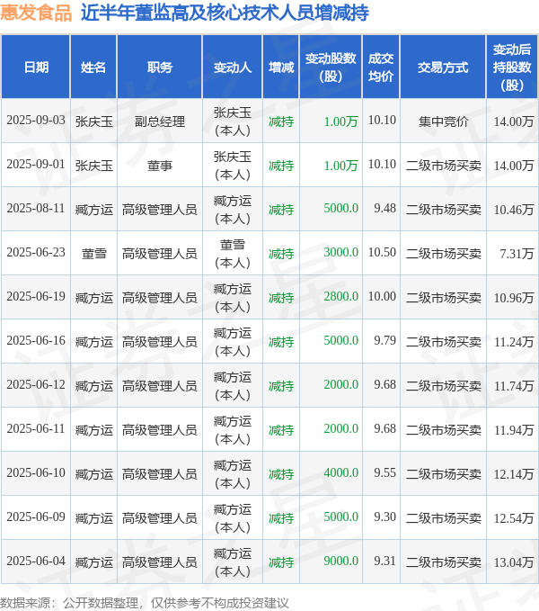Click 减持 in the 2025-06-04 row
The image size is (539, 611).
(x=281, y=562)
